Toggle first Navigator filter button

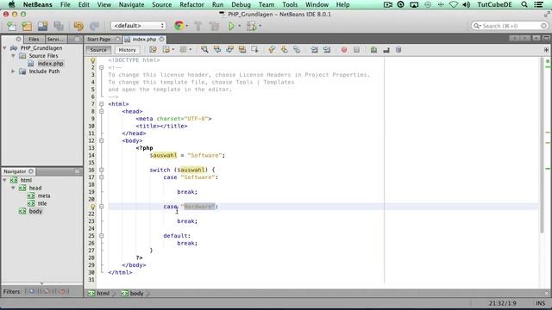pyautogui.click(x=31, y=291)
